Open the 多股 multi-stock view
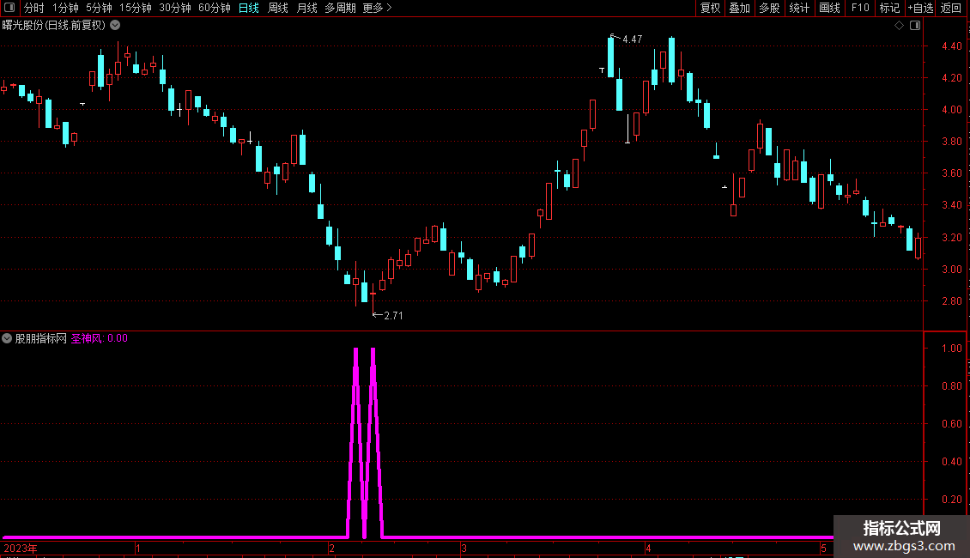 tap(769, 8)
